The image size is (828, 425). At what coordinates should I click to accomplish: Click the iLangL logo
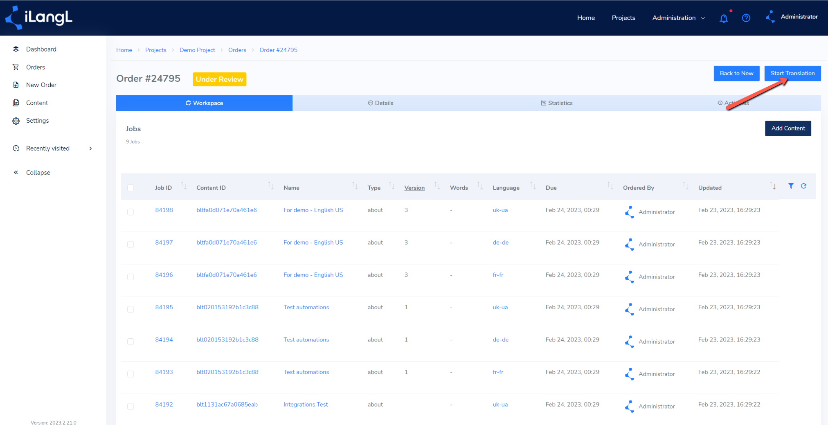pyautogui.click(x=39, y=18)
